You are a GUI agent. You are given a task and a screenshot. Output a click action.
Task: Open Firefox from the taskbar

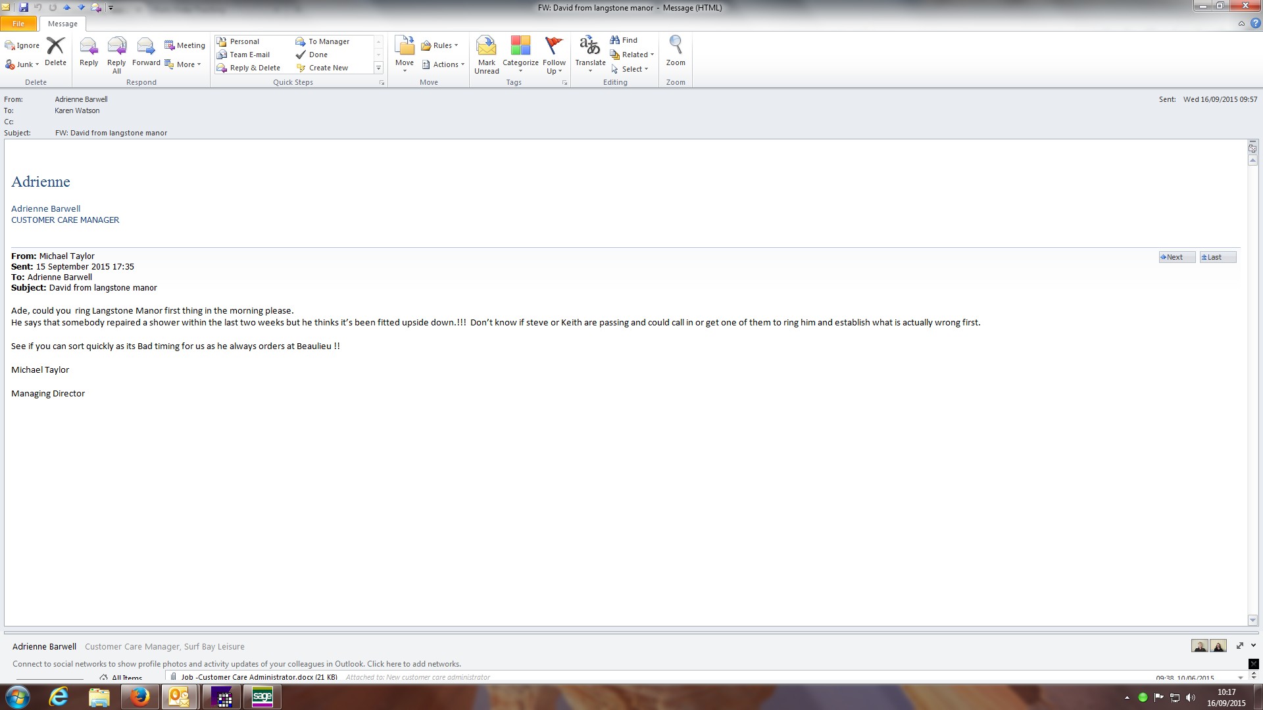click(139, 697)
